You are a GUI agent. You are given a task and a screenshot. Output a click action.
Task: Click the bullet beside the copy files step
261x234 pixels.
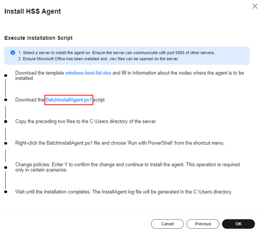[x=6, y=122]
